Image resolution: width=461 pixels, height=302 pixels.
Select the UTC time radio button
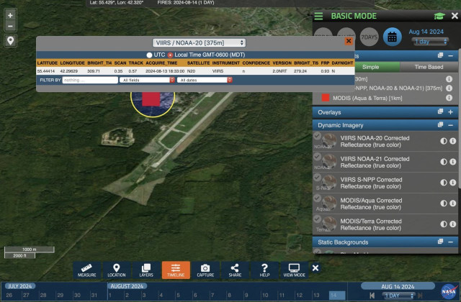[150, 55]
